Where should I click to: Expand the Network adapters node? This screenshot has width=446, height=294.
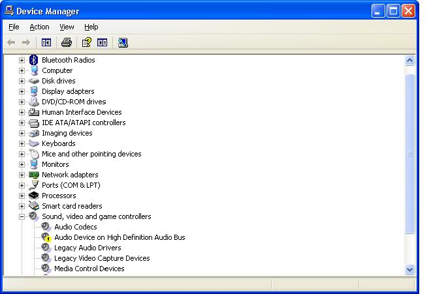click(x=22, y=175)
